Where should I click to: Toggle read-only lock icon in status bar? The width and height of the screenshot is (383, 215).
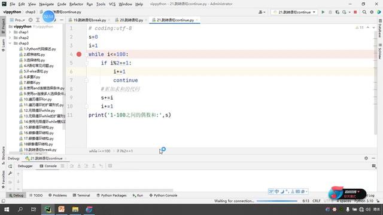click(378, 201)
